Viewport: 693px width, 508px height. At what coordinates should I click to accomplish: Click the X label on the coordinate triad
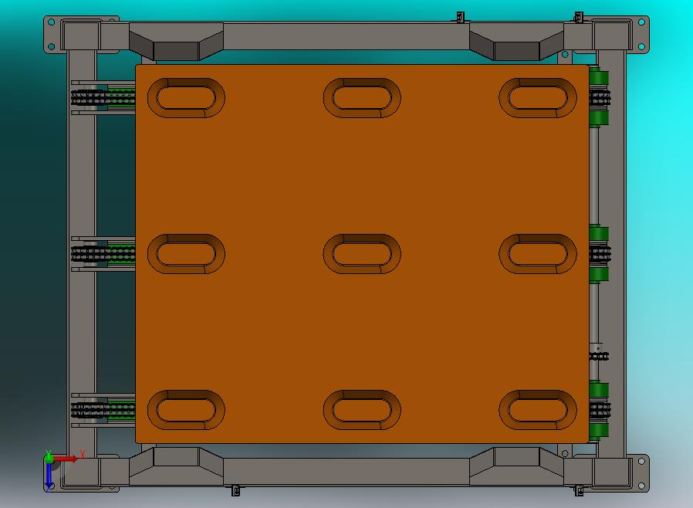[x=83, y=454]
